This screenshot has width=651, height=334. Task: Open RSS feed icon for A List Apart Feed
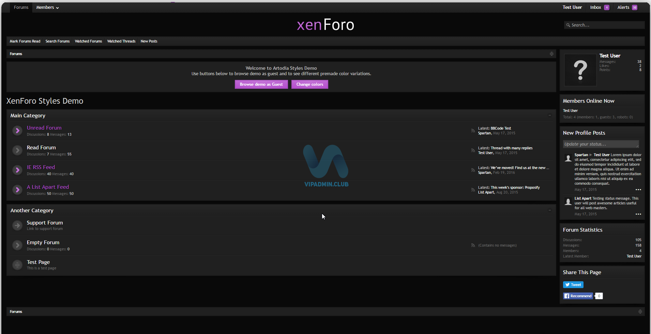tap(473, 190)
